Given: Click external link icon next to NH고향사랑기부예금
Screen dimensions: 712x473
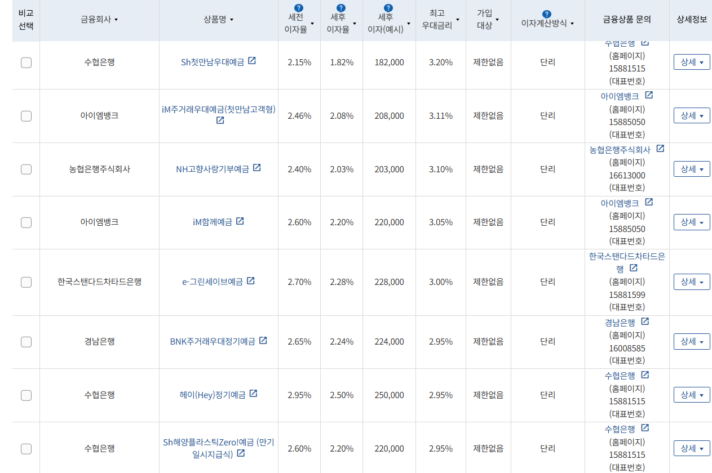Looking at the screenshot, I should 258,167.
